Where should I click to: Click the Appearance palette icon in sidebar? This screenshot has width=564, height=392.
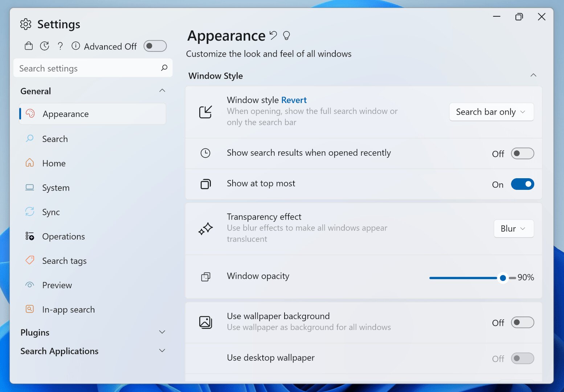30,114
